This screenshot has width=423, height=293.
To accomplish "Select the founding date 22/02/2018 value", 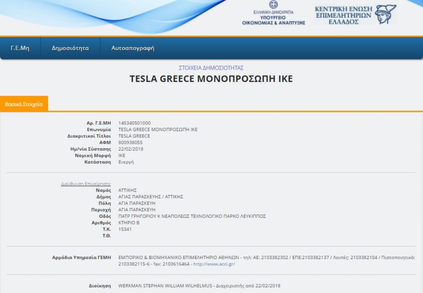I will 131,149.
